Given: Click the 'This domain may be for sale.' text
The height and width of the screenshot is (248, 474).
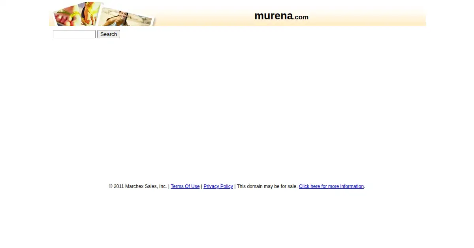Looking at the screenshot, I should [267, 186].
